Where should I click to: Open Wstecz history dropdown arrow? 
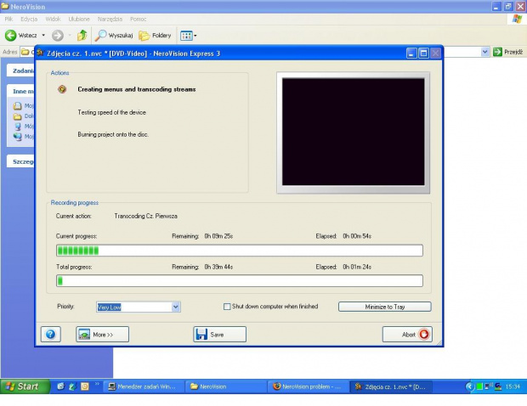point(43,36)
